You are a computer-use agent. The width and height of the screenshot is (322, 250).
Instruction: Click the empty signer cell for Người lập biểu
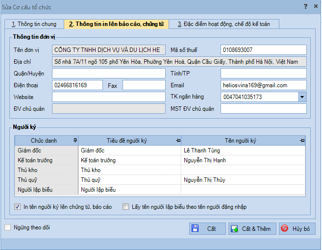coord(244,190)
